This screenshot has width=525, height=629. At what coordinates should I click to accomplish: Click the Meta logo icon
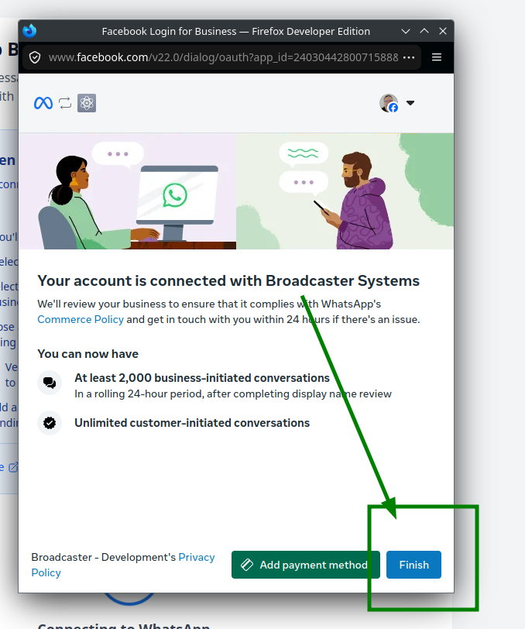tap(43, 103)
